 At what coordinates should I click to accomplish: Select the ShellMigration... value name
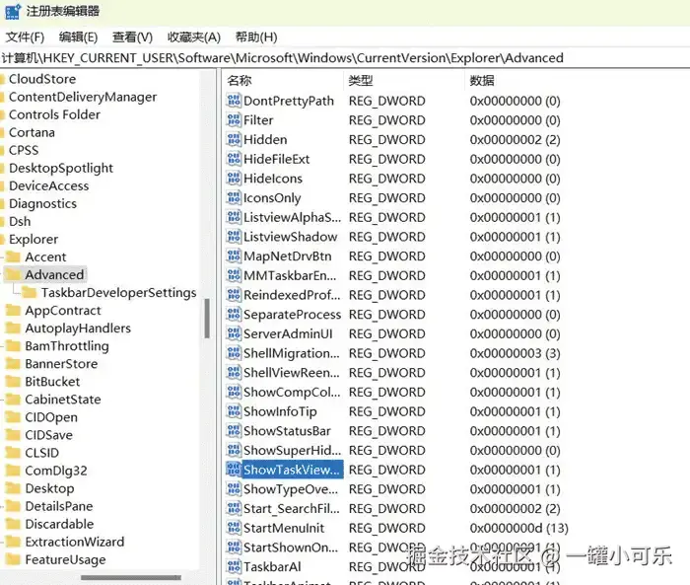(x=292, y=353)
